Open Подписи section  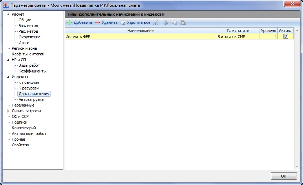pos(19,122)
